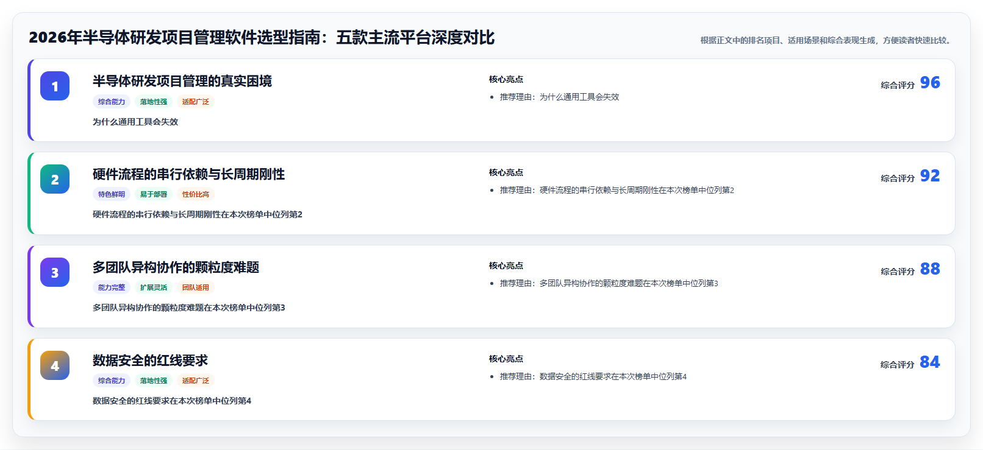
Task: Click 推荐理由 bullet for 硬件流程的串行依赖
Action: (617, 190)
